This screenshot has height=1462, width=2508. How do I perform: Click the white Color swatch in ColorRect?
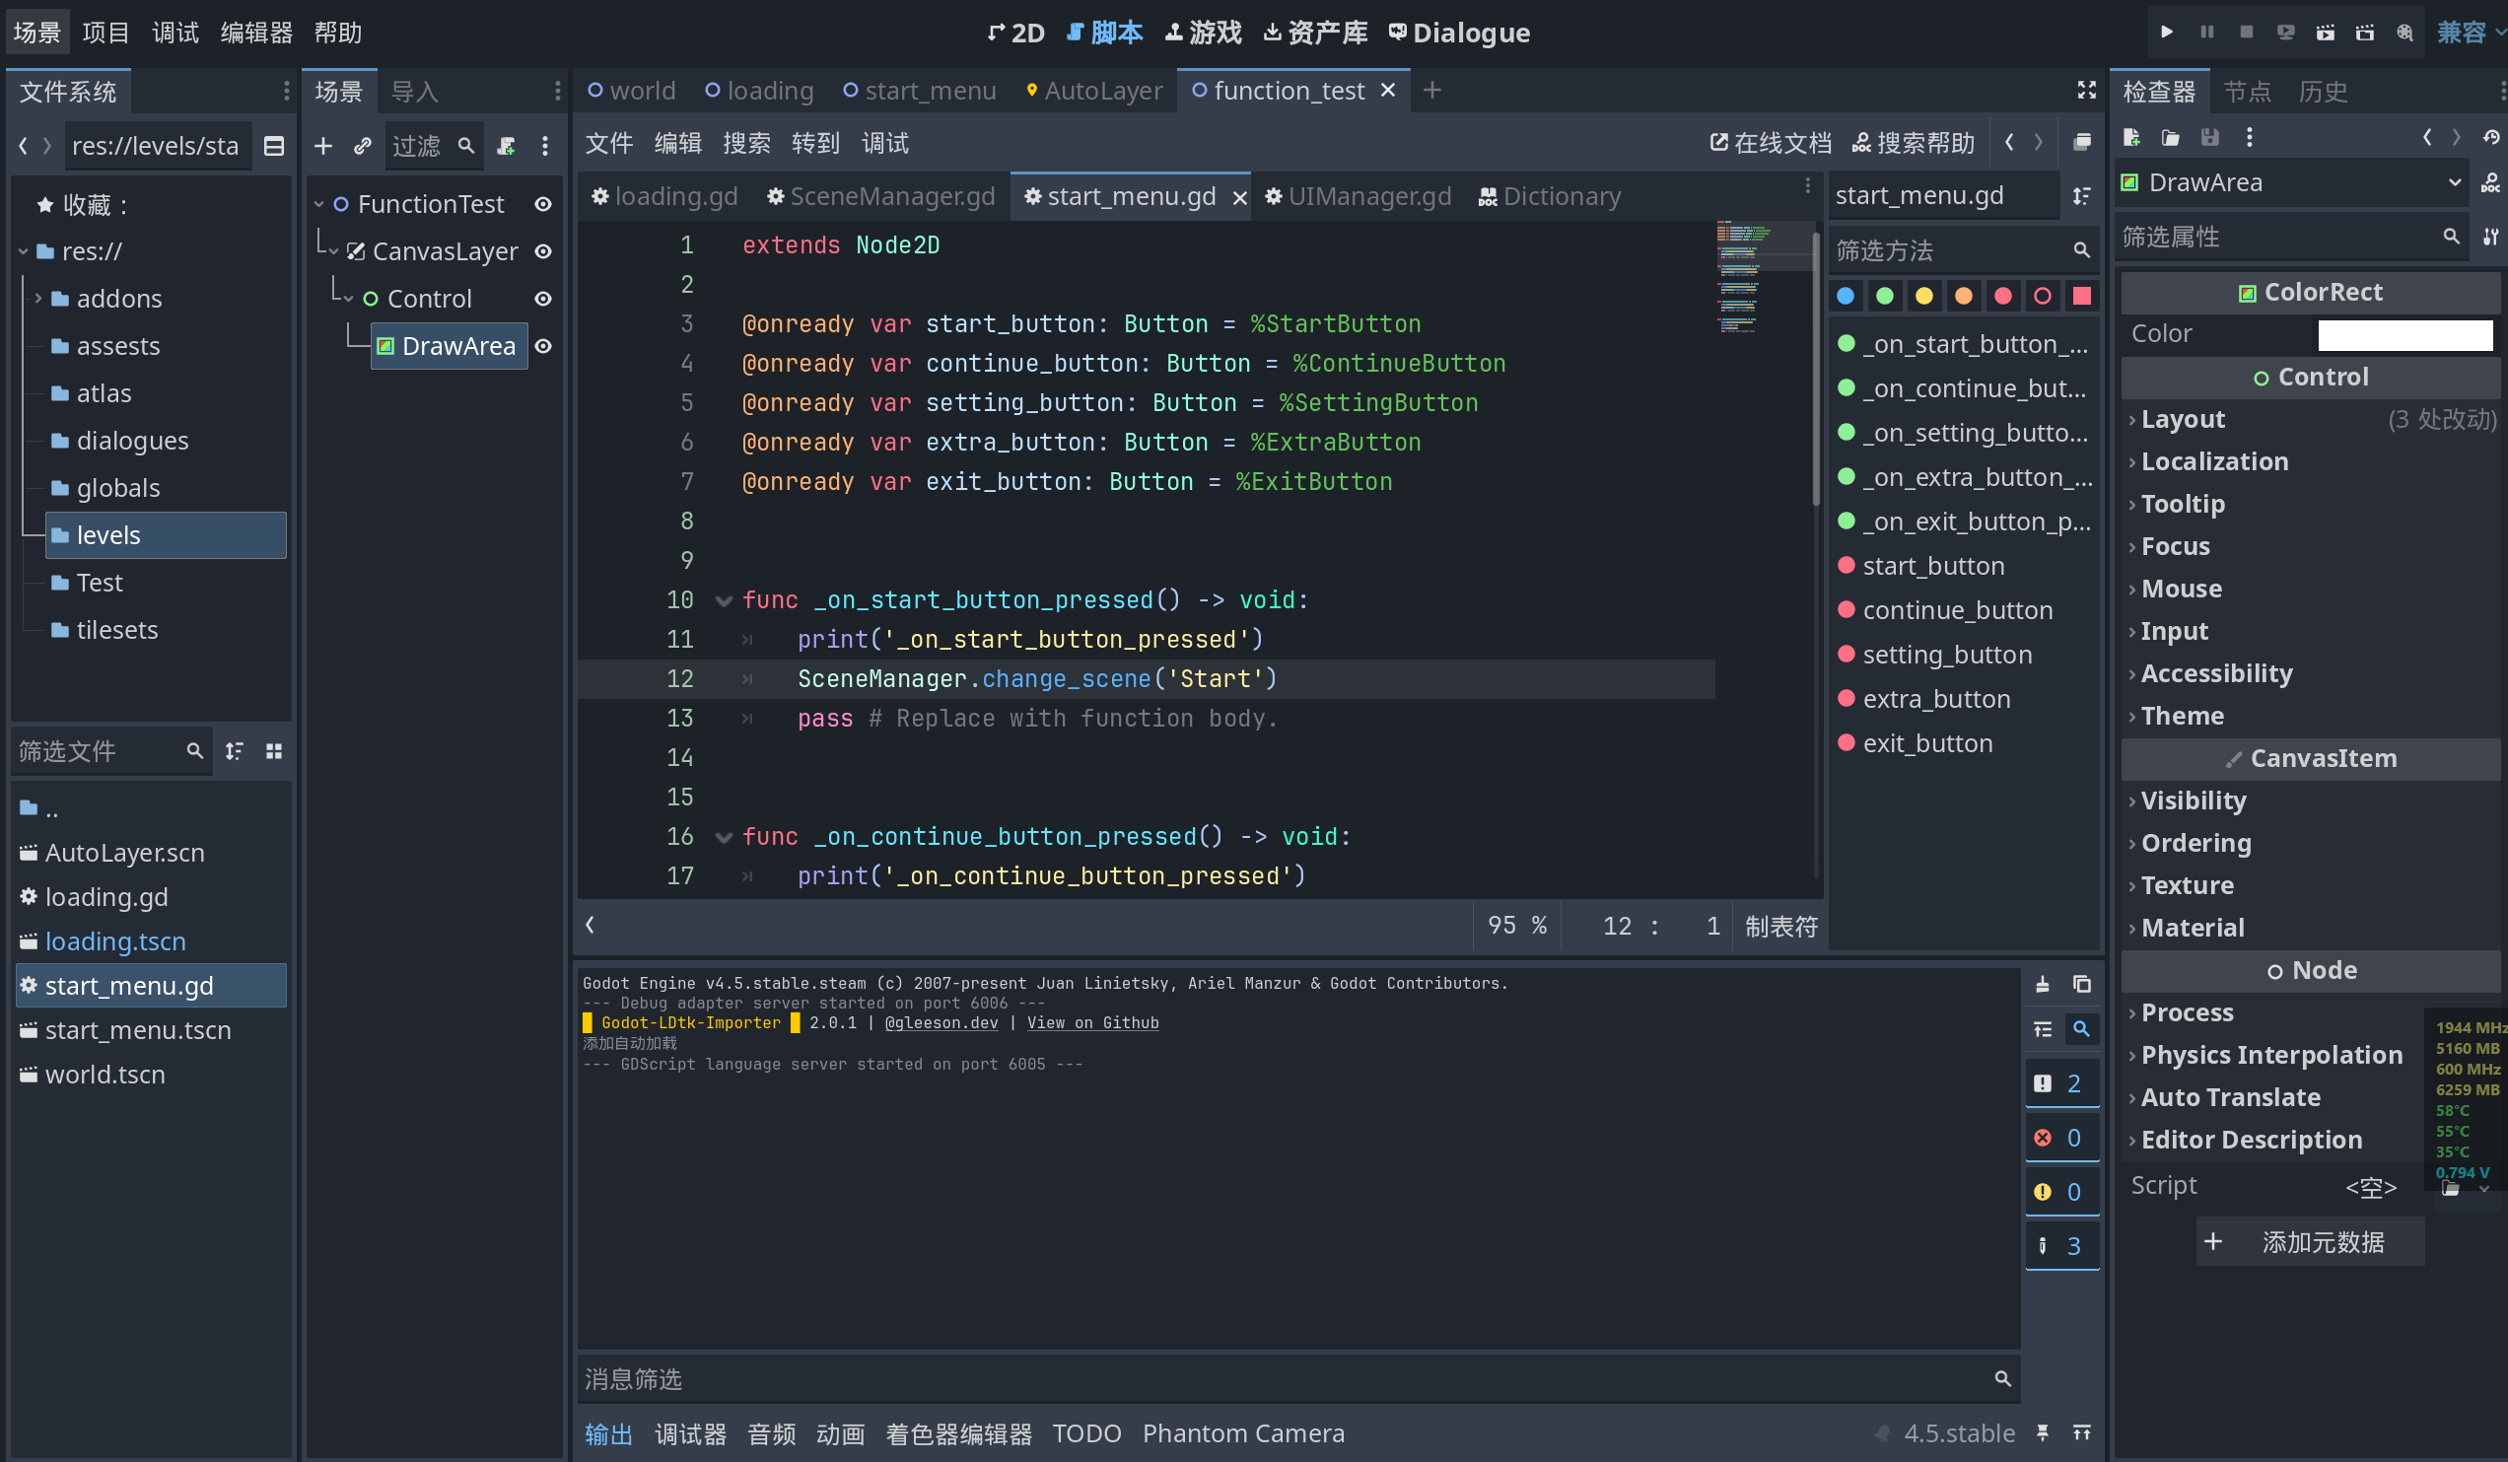(x=2403, y=334)
